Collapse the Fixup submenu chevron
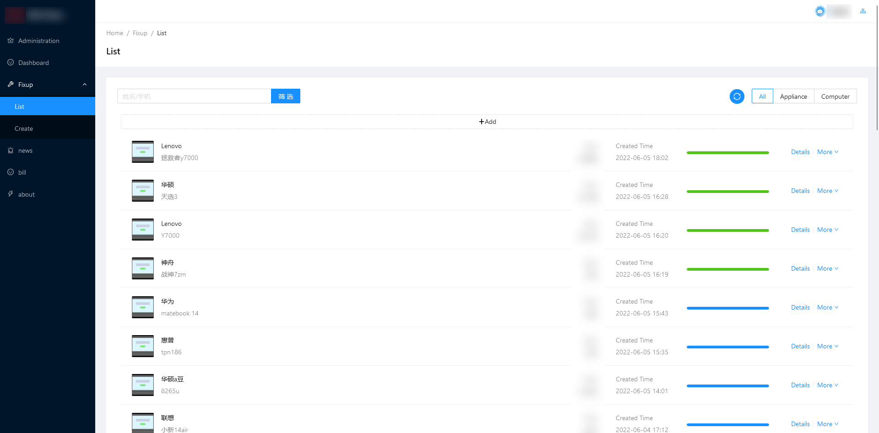Image resolution: width=879 pixels, height=433 pixels. pos(85,85)
